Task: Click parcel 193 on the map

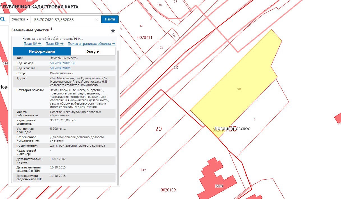Action: tap(160, 48)
